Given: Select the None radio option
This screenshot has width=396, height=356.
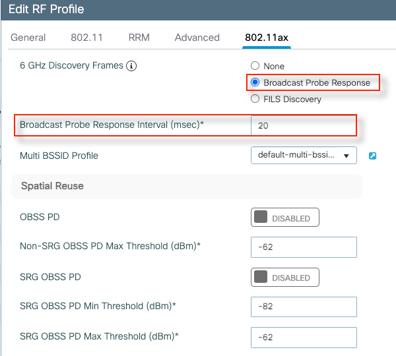Looking at the screenshot, I should (x=255, y=66).
